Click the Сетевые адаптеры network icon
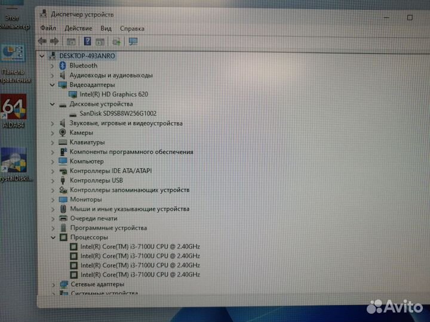 tap(64, 284)
